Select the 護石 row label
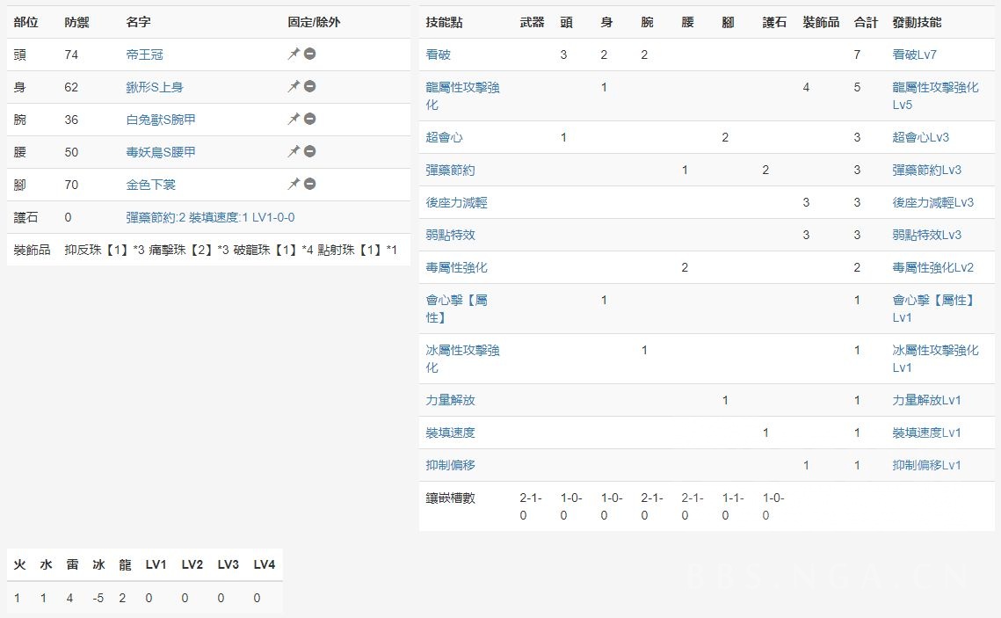The image size is (1001, 618). pyautogui.click(x=25, y=218)
